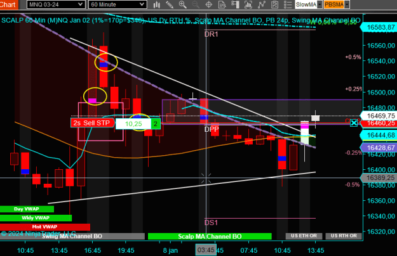Click the 16389,25 gray crosshair price marker
The image size is (397, 256).
coord(379,177)
